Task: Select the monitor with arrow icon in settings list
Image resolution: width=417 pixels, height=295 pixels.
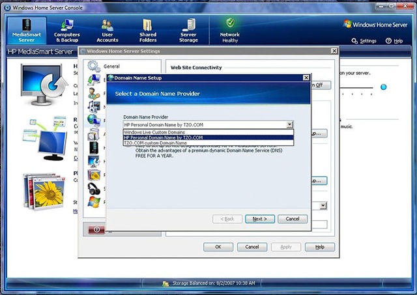Action: pos(94,162)
